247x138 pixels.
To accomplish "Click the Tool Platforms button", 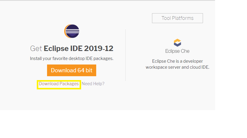I will coord(177,18).
